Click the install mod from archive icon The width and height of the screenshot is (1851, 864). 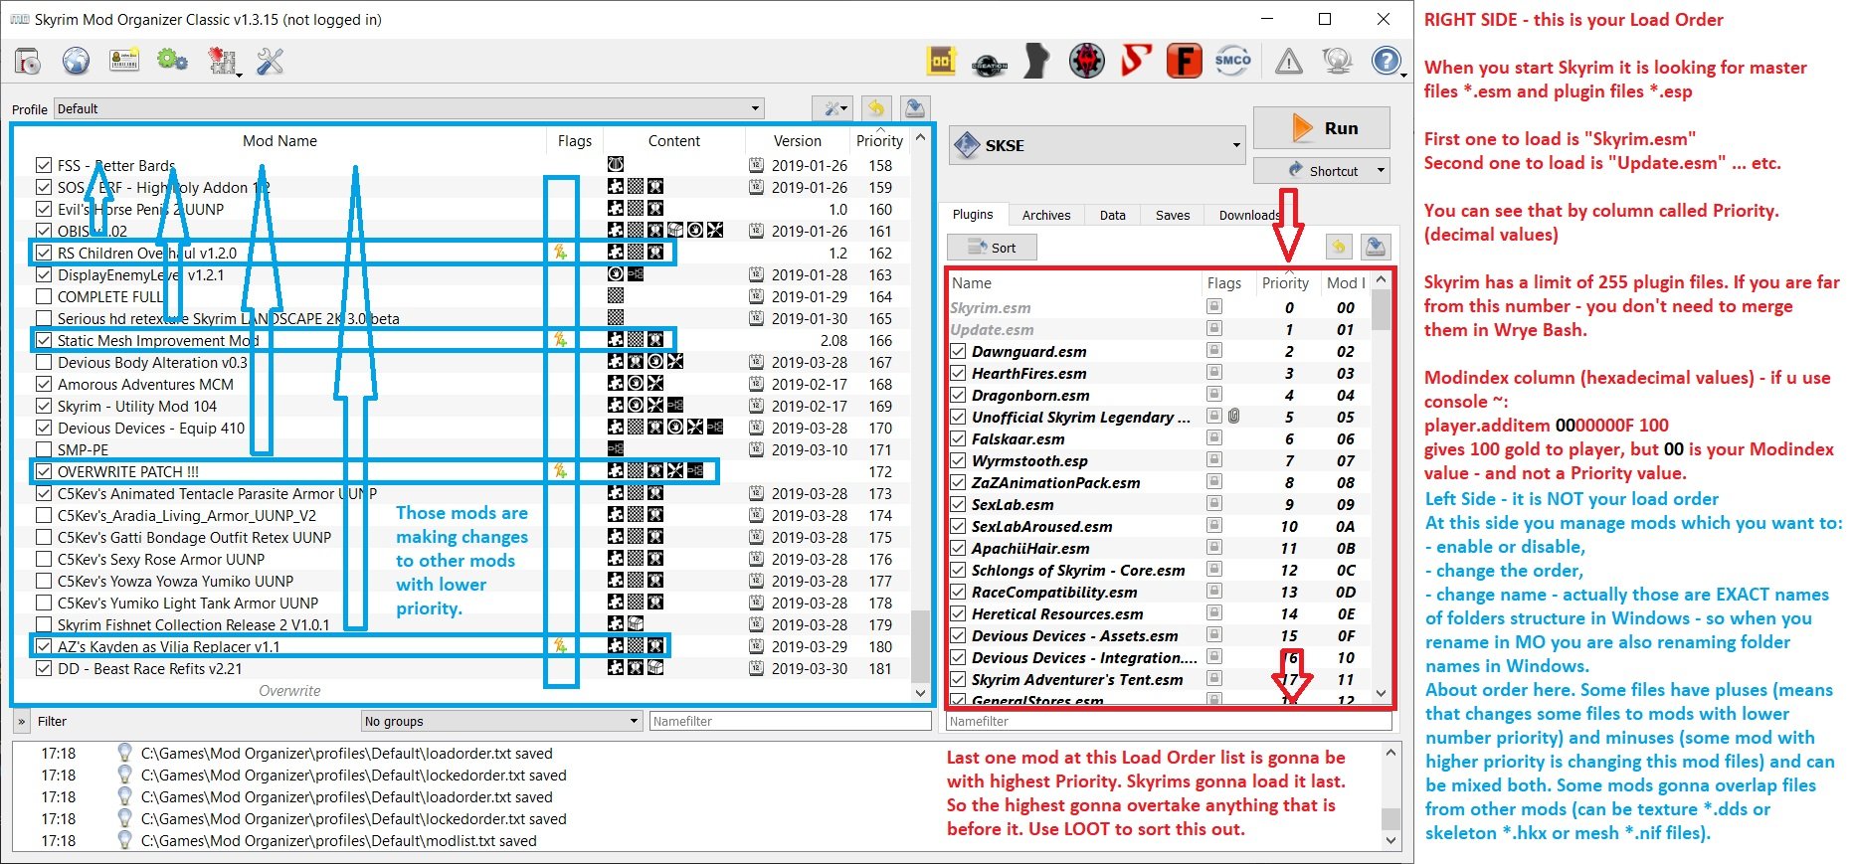[28, 62]
